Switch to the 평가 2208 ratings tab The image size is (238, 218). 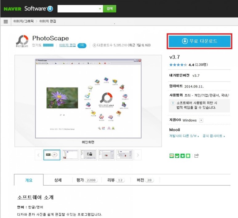pos(87,180)
